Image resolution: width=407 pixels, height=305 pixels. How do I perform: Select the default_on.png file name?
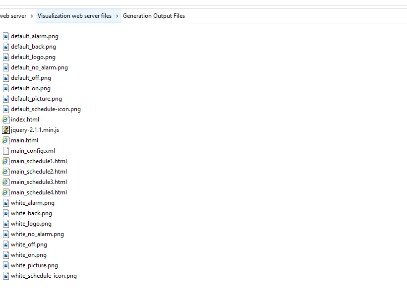(31, 88)
